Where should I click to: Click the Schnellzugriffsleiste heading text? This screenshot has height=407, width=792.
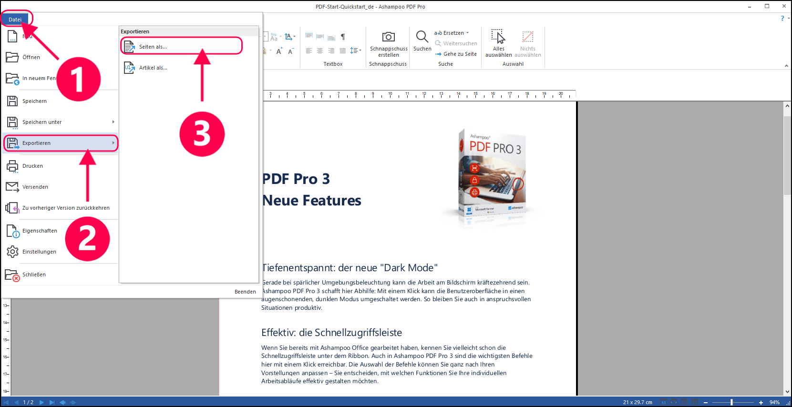pos(331,333)
